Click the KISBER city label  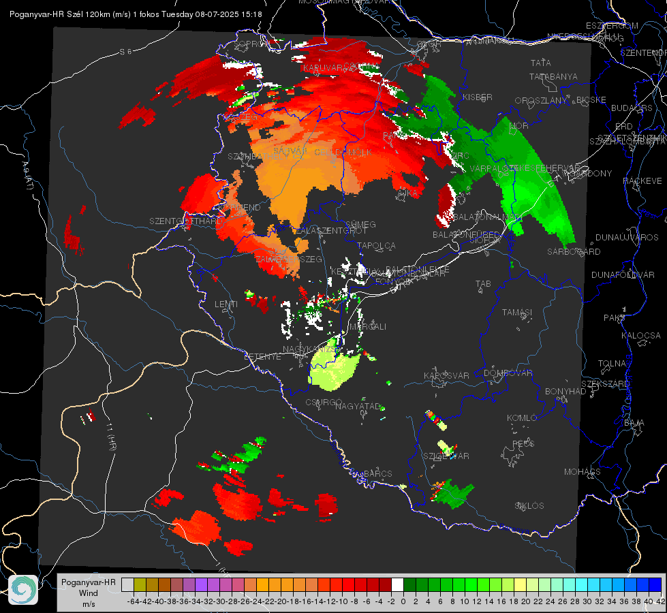(478, 97)
